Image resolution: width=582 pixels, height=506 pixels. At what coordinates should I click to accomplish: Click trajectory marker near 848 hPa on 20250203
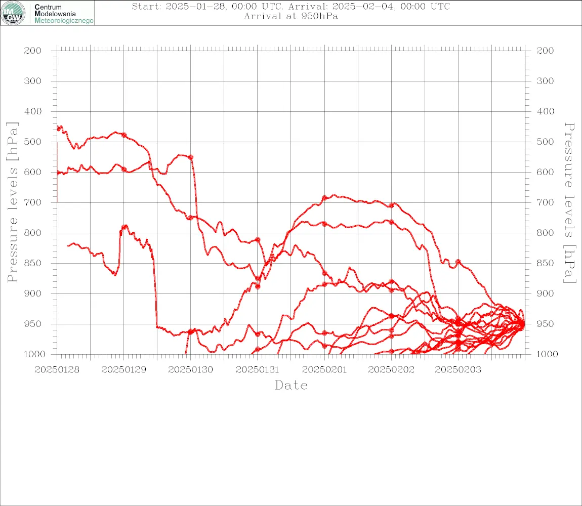point(458,262)
